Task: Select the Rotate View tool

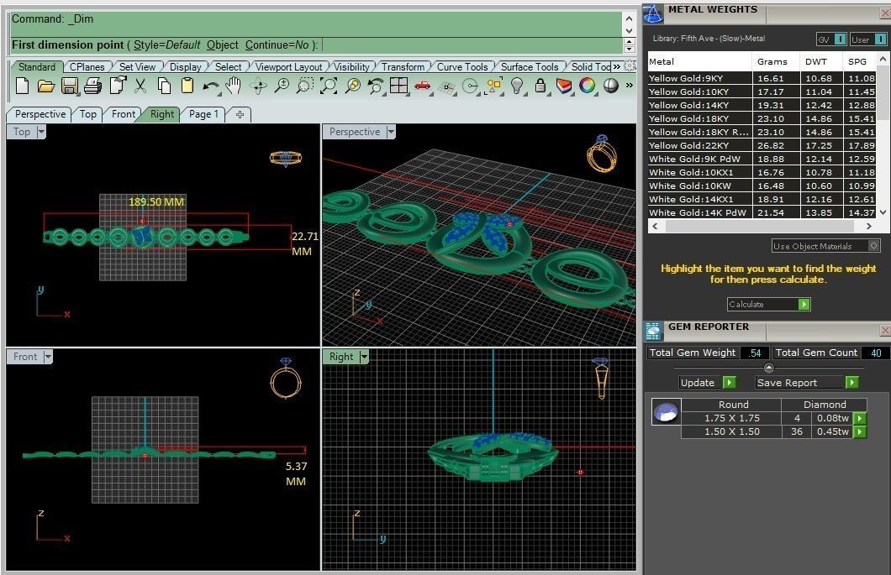Action: click(x=258, y=86)
